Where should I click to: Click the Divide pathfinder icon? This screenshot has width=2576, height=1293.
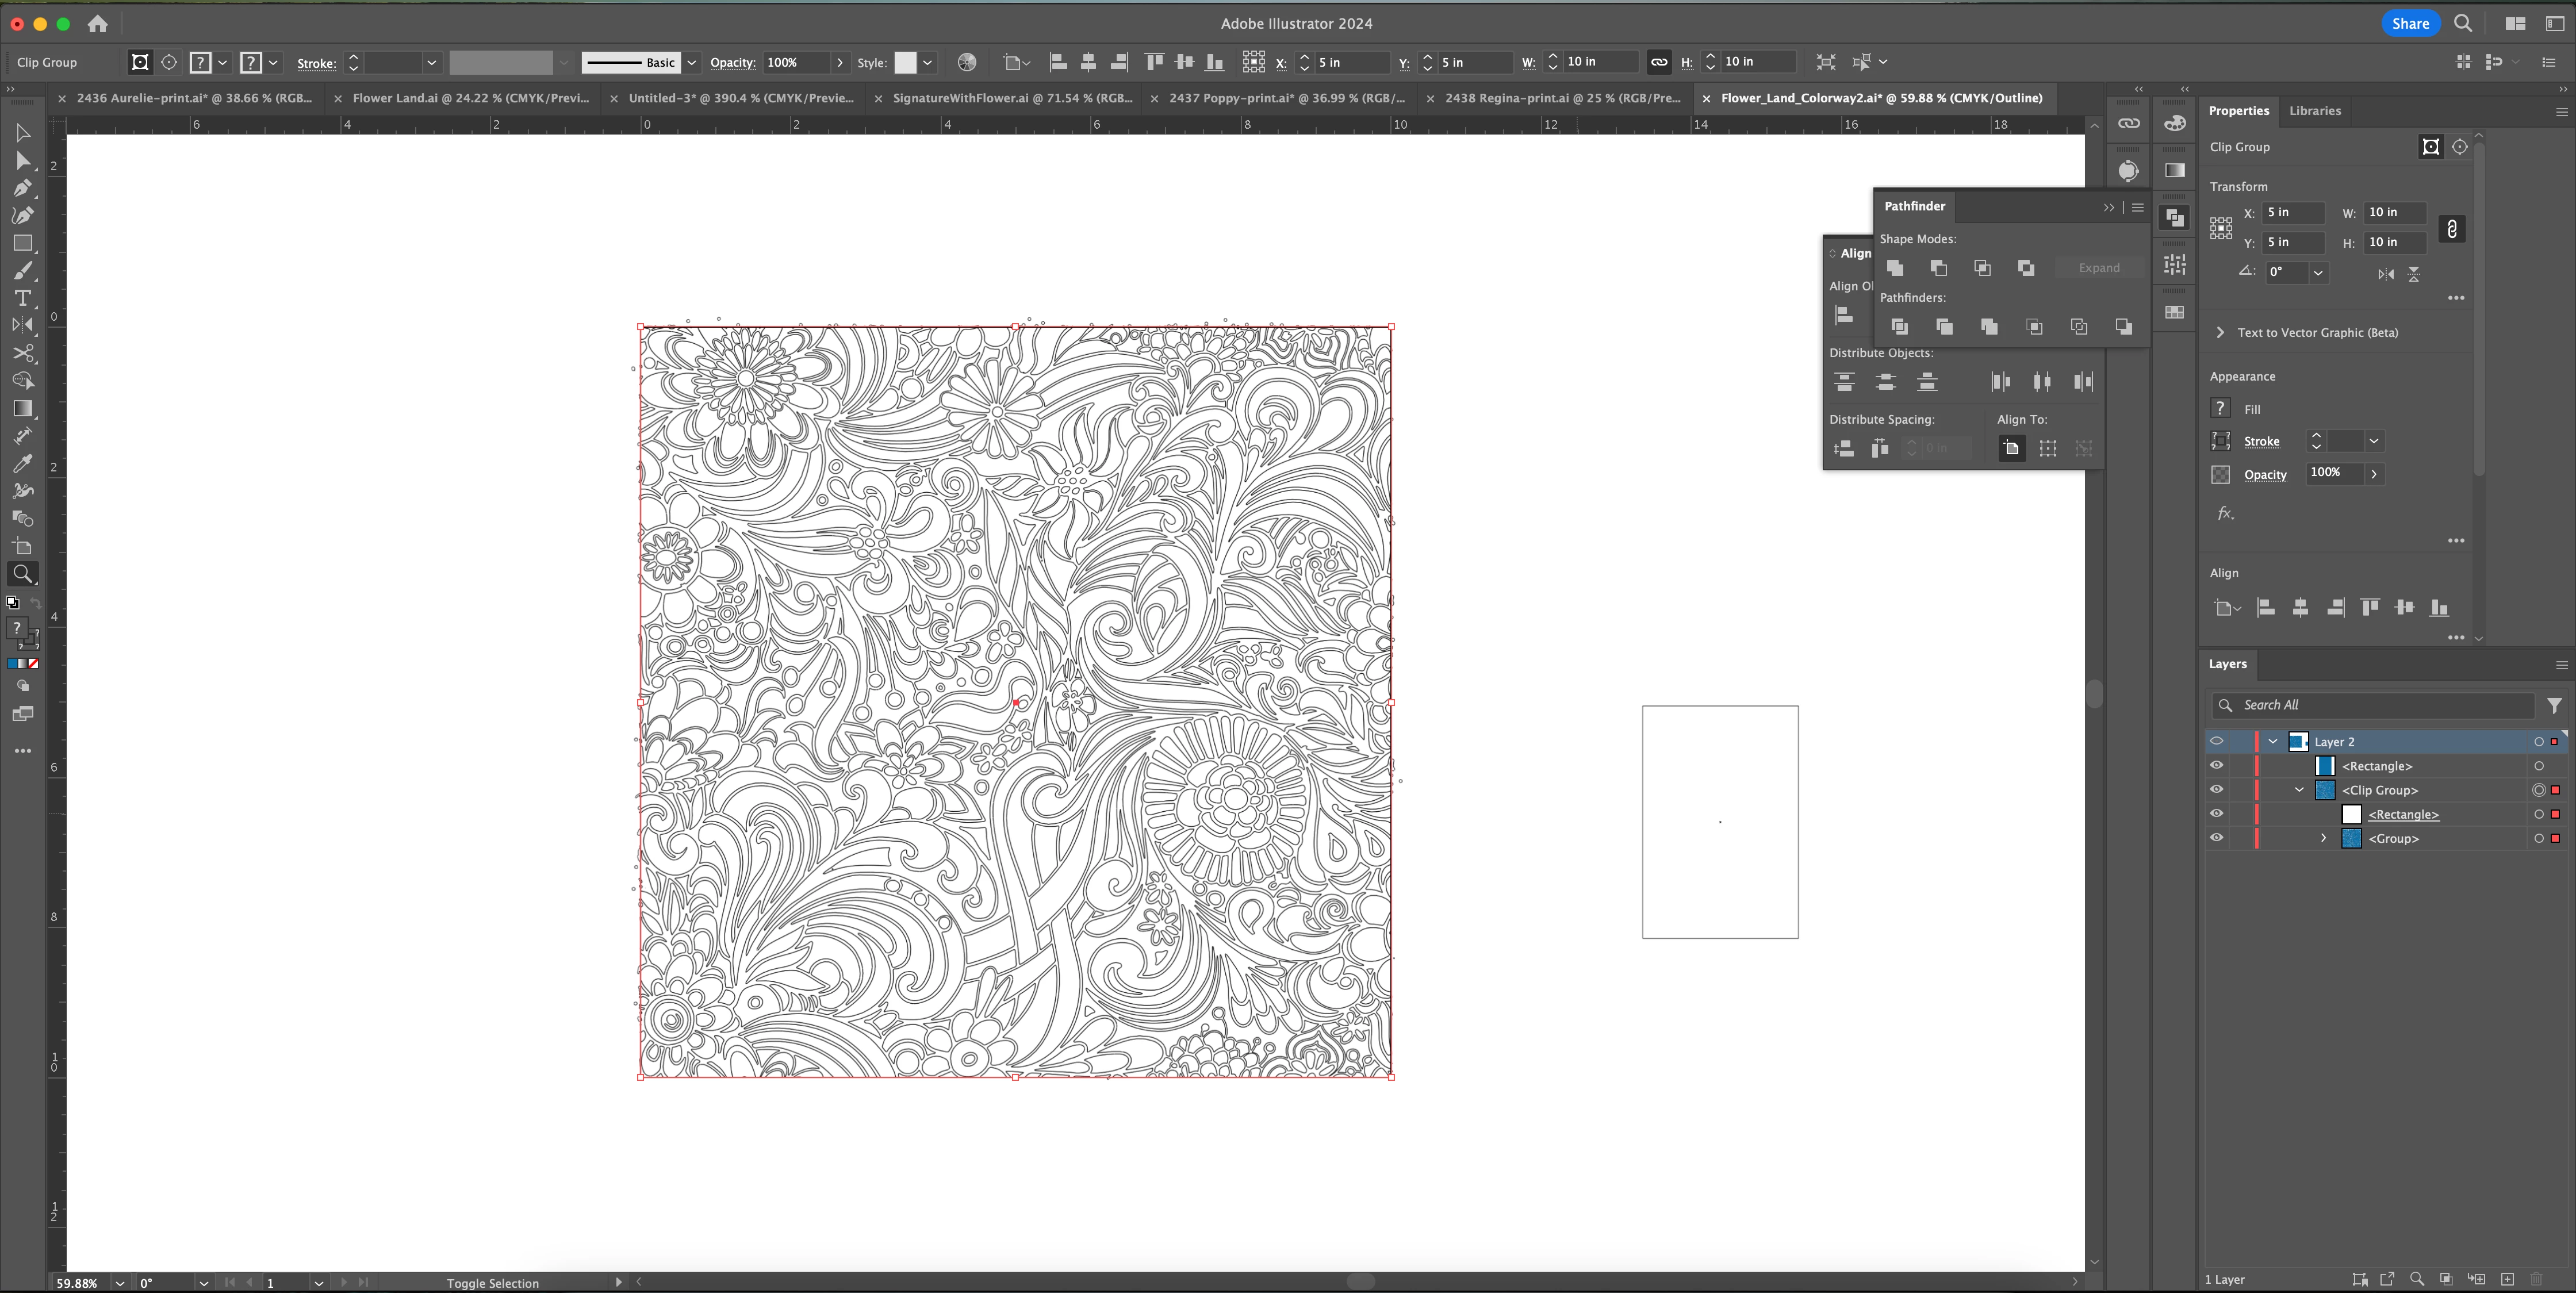coord(1899,327)
